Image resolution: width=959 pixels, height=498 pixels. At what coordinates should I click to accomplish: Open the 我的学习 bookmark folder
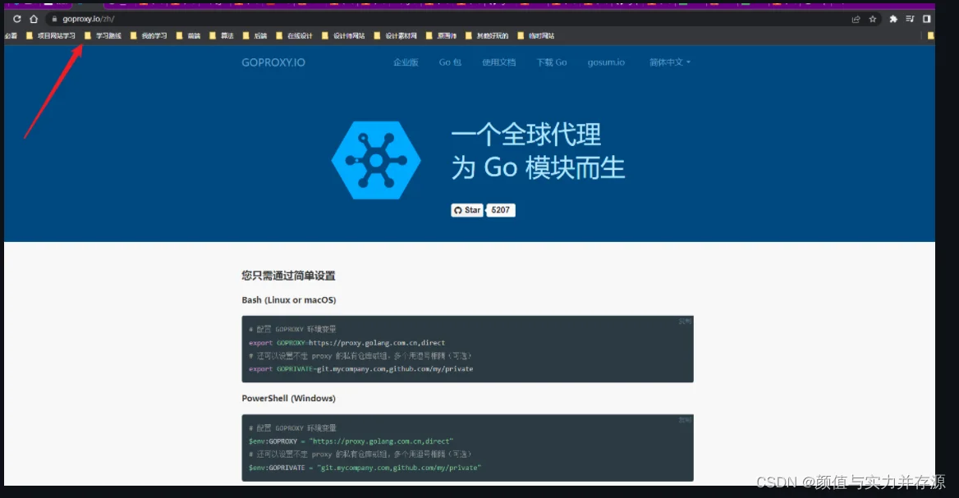[149, 36]
